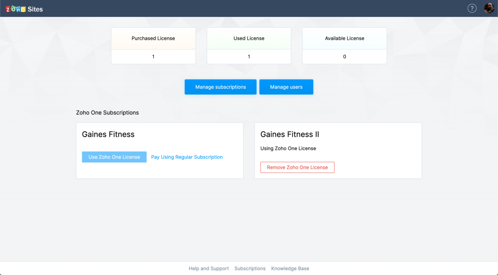498x275 pixels.
Task: Click the Zoho logo in header
Action: tap(16, 9)
